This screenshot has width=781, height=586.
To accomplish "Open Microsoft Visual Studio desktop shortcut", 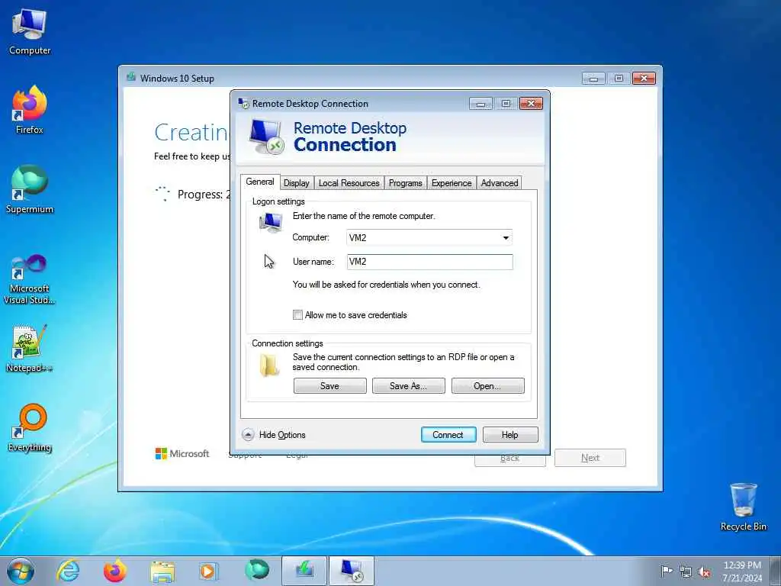I will coord(30,279).
